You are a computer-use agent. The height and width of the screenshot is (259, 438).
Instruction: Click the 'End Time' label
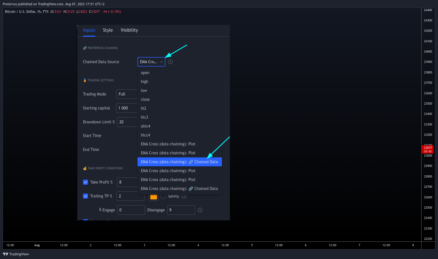(x=91, y=150)
